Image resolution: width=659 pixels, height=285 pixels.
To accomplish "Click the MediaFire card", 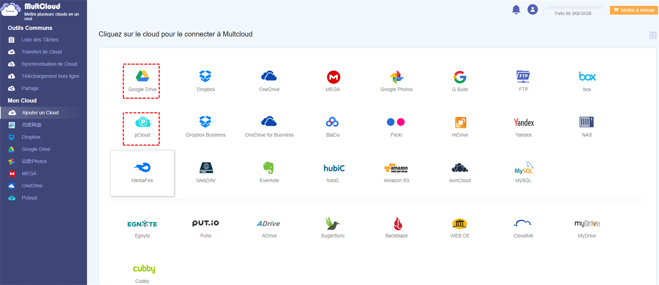I will pyautogui.click(x=142, y=173).
